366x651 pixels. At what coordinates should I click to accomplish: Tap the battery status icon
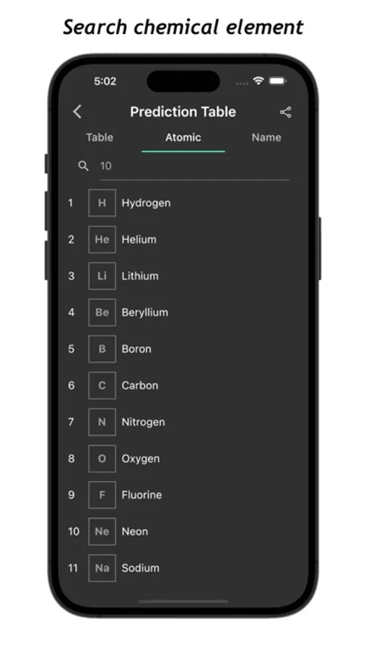coord(277,81)
